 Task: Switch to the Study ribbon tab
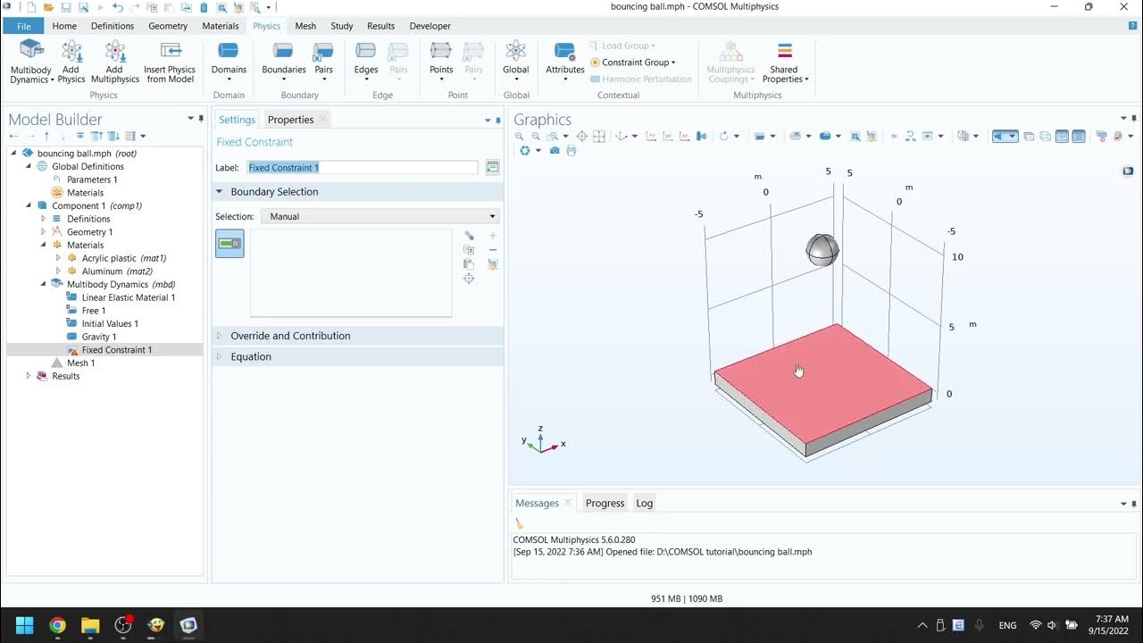[x=342, y=26]
